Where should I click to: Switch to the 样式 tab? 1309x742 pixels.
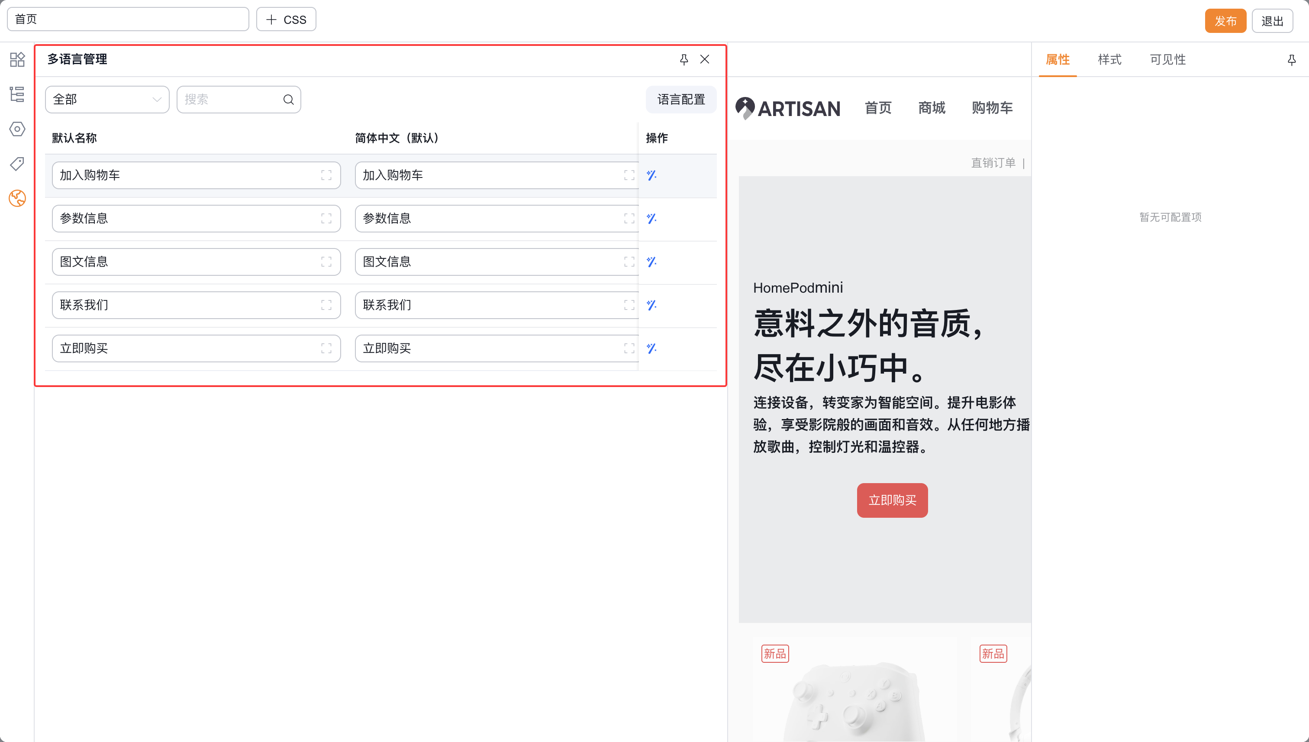(1109, 60)
